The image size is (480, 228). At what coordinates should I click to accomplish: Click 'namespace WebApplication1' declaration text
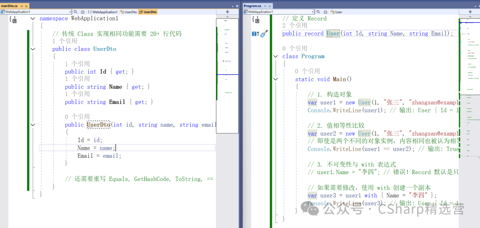[79, 18]
